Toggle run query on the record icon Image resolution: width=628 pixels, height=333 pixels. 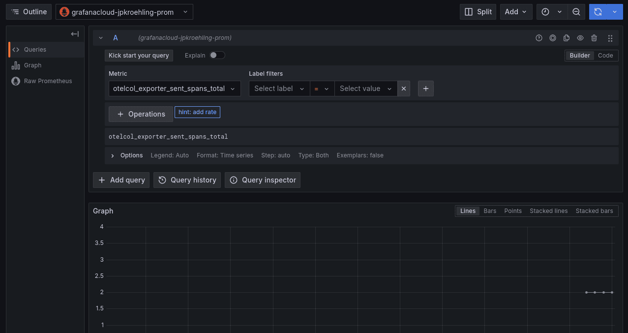coord(553,38)
